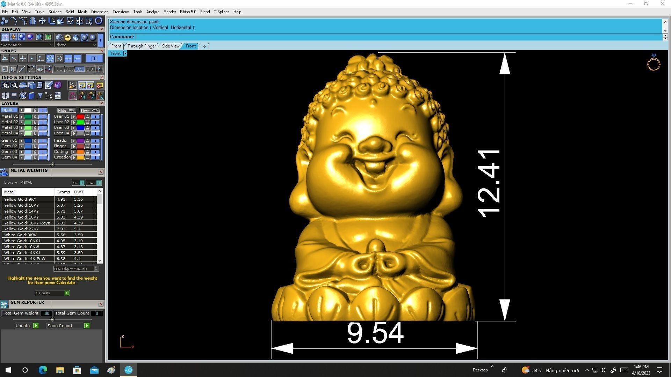Screen dimensions: 671x377
Task: Open the Analyze menu
Action: tap(153, 12)
